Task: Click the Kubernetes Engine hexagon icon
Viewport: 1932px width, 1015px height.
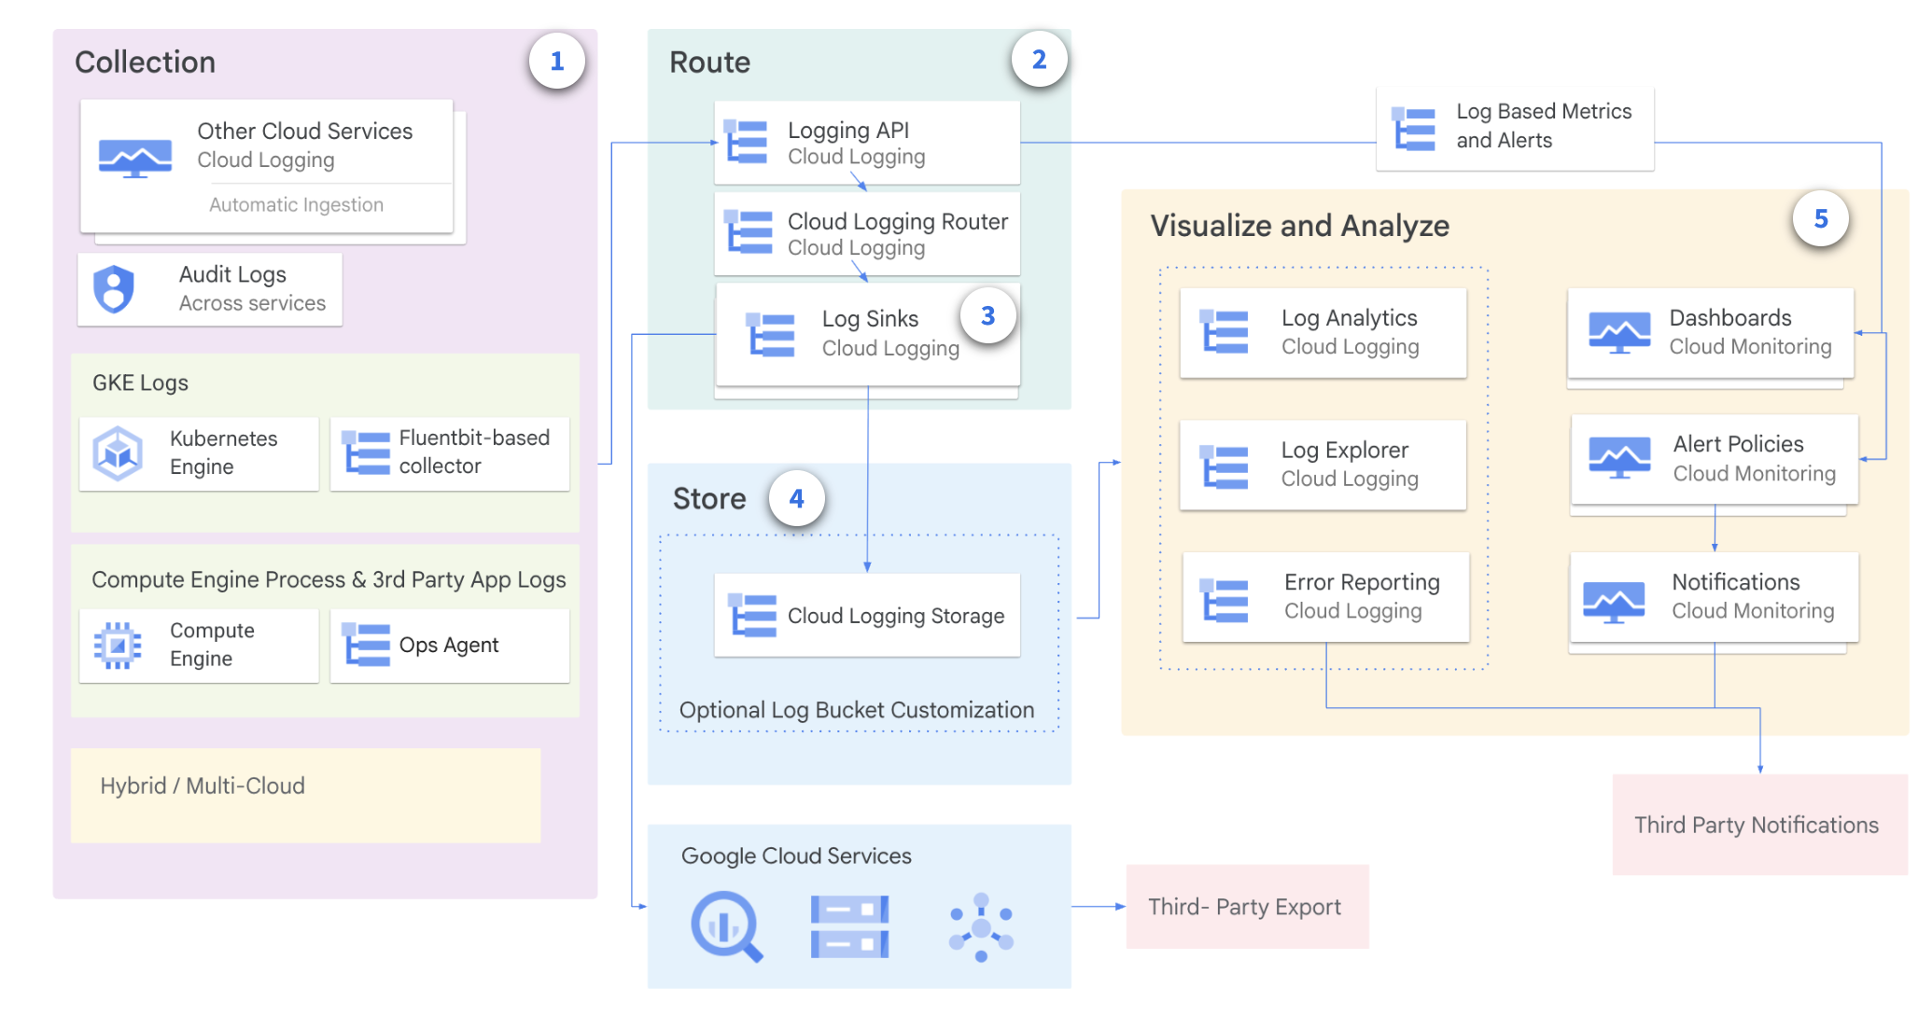Action: coord(118,453)
